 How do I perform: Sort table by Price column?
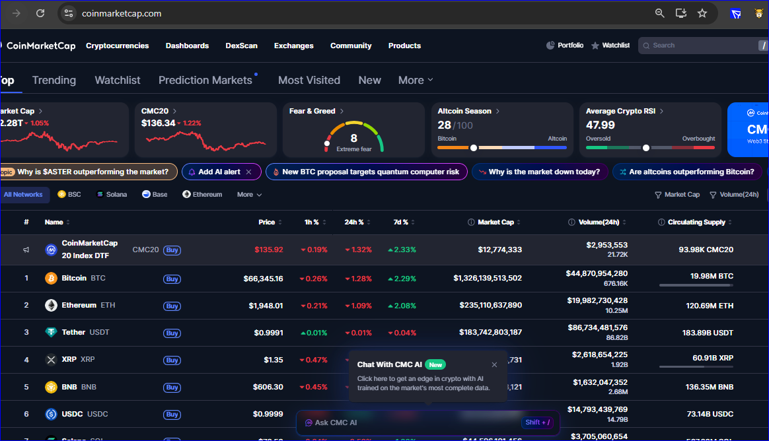[x=270, y=222]
